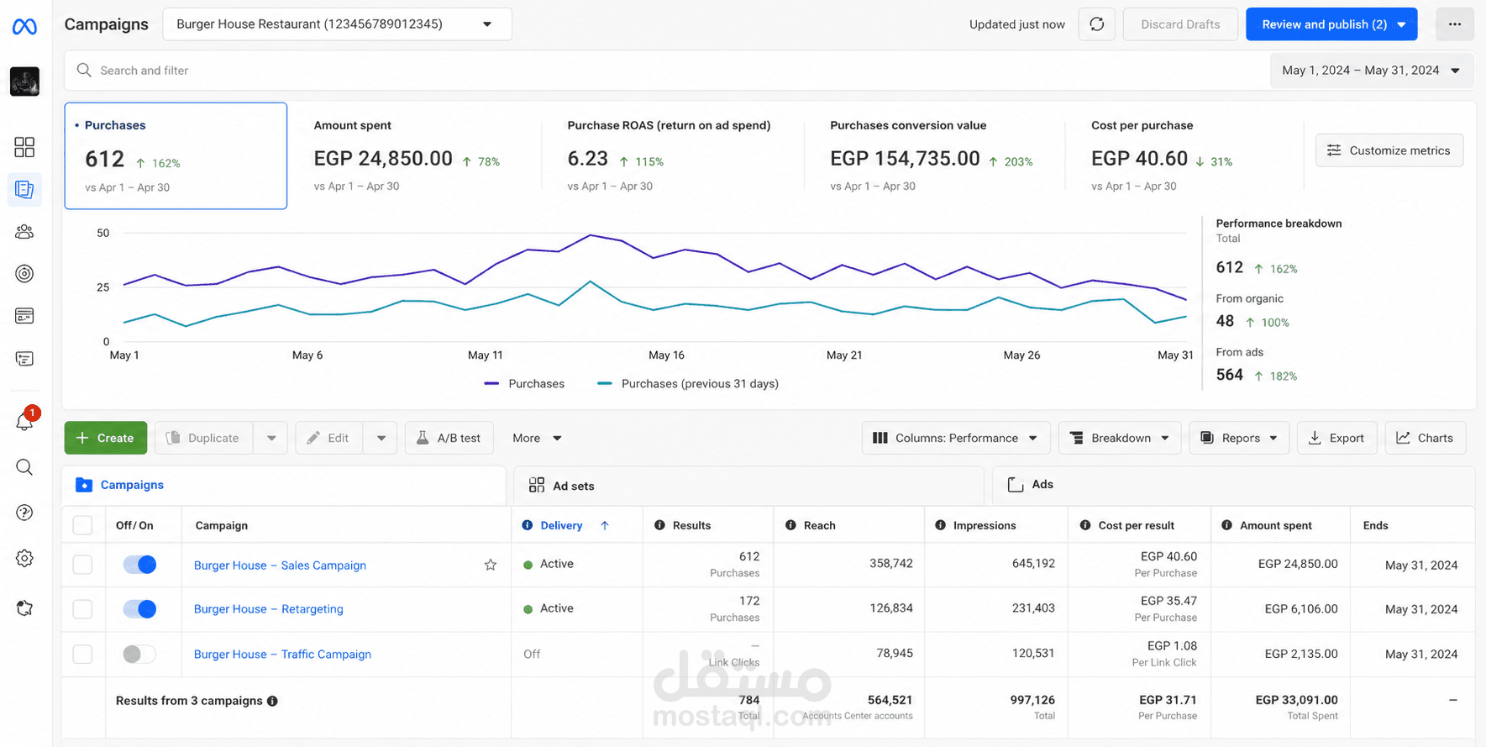
Task: Check the Traffic Campaign row checkbox
Action: click(82, 654)
